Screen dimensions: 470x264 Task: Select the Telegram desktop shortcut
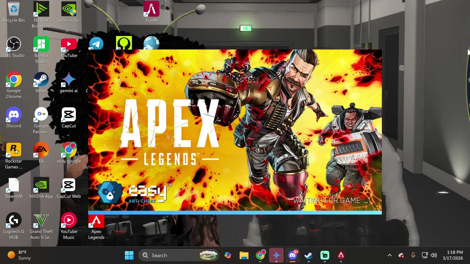pyautogui.click(x=96, y=43)
